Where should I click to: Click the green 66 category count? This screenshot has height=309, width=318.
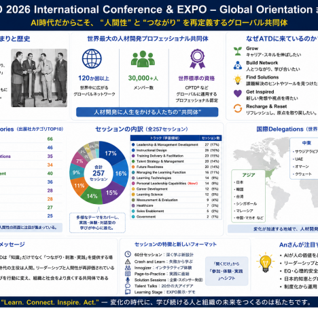pos(50,139)
